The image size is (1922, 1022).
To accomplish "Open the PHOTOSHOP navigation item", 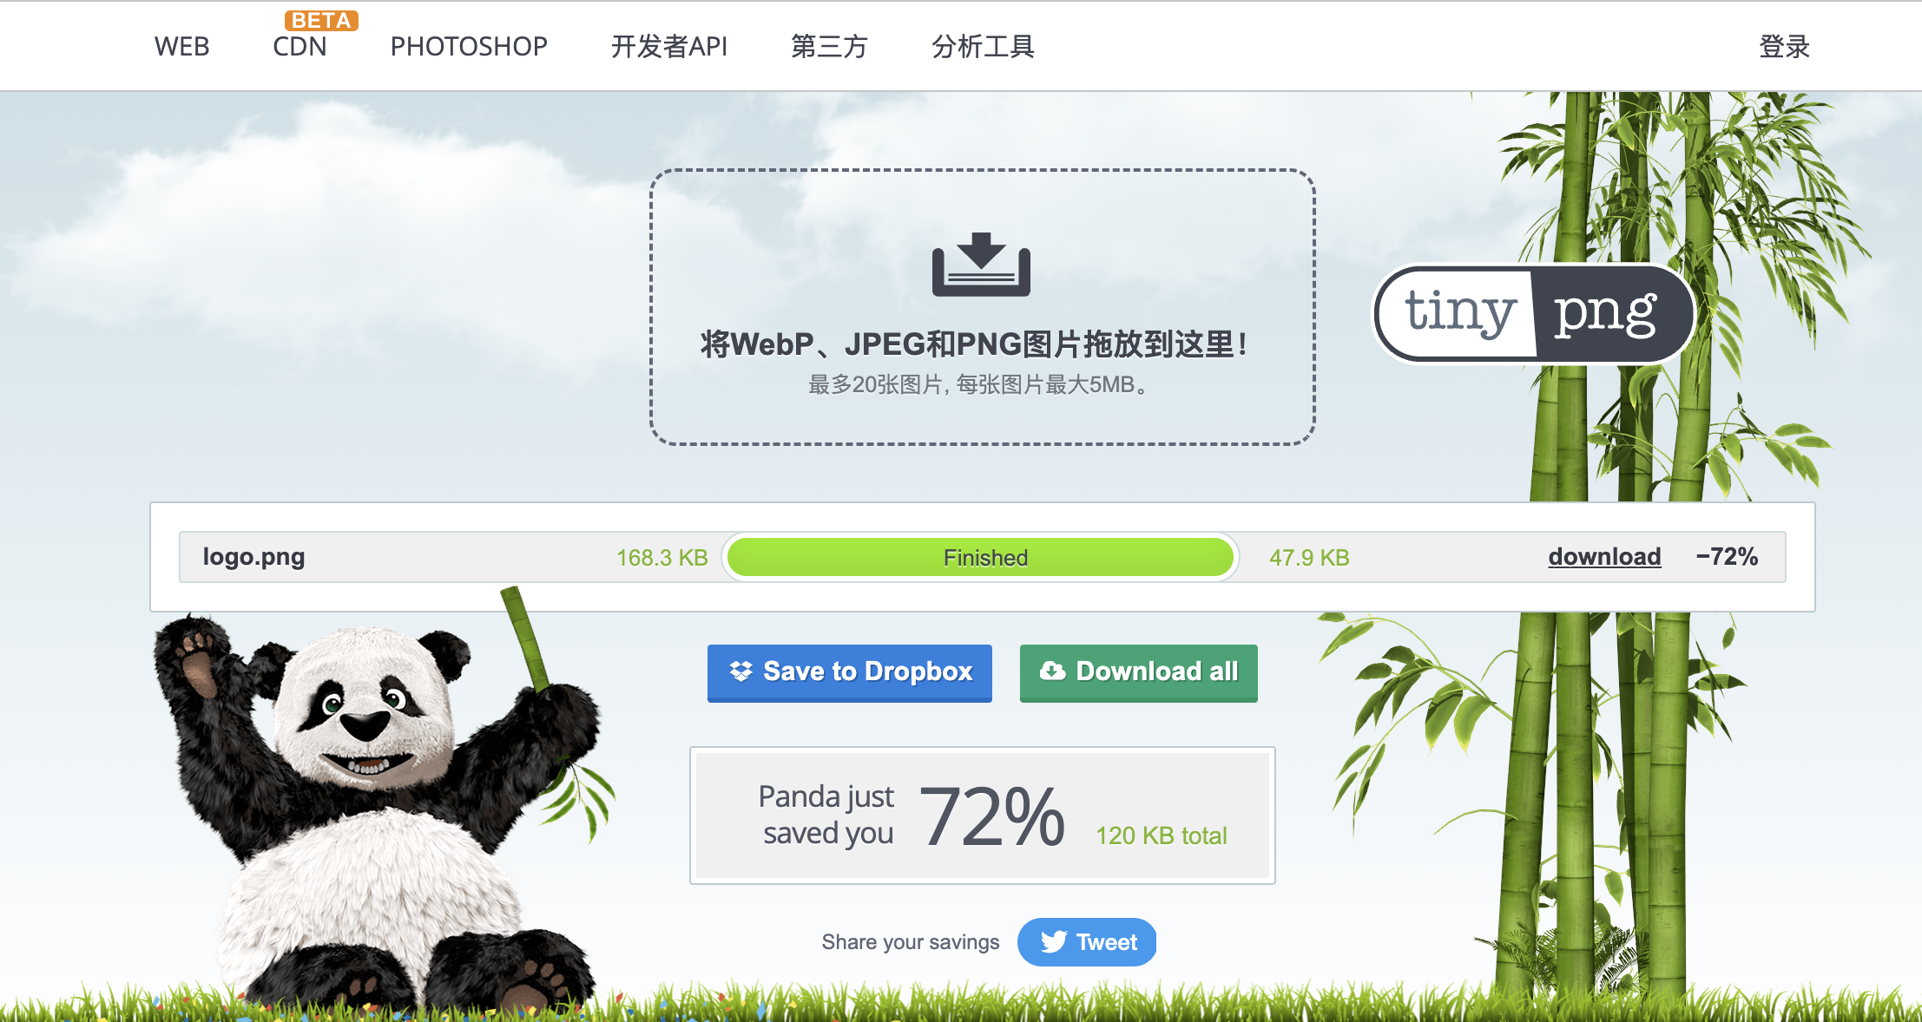I will point(469,46).
